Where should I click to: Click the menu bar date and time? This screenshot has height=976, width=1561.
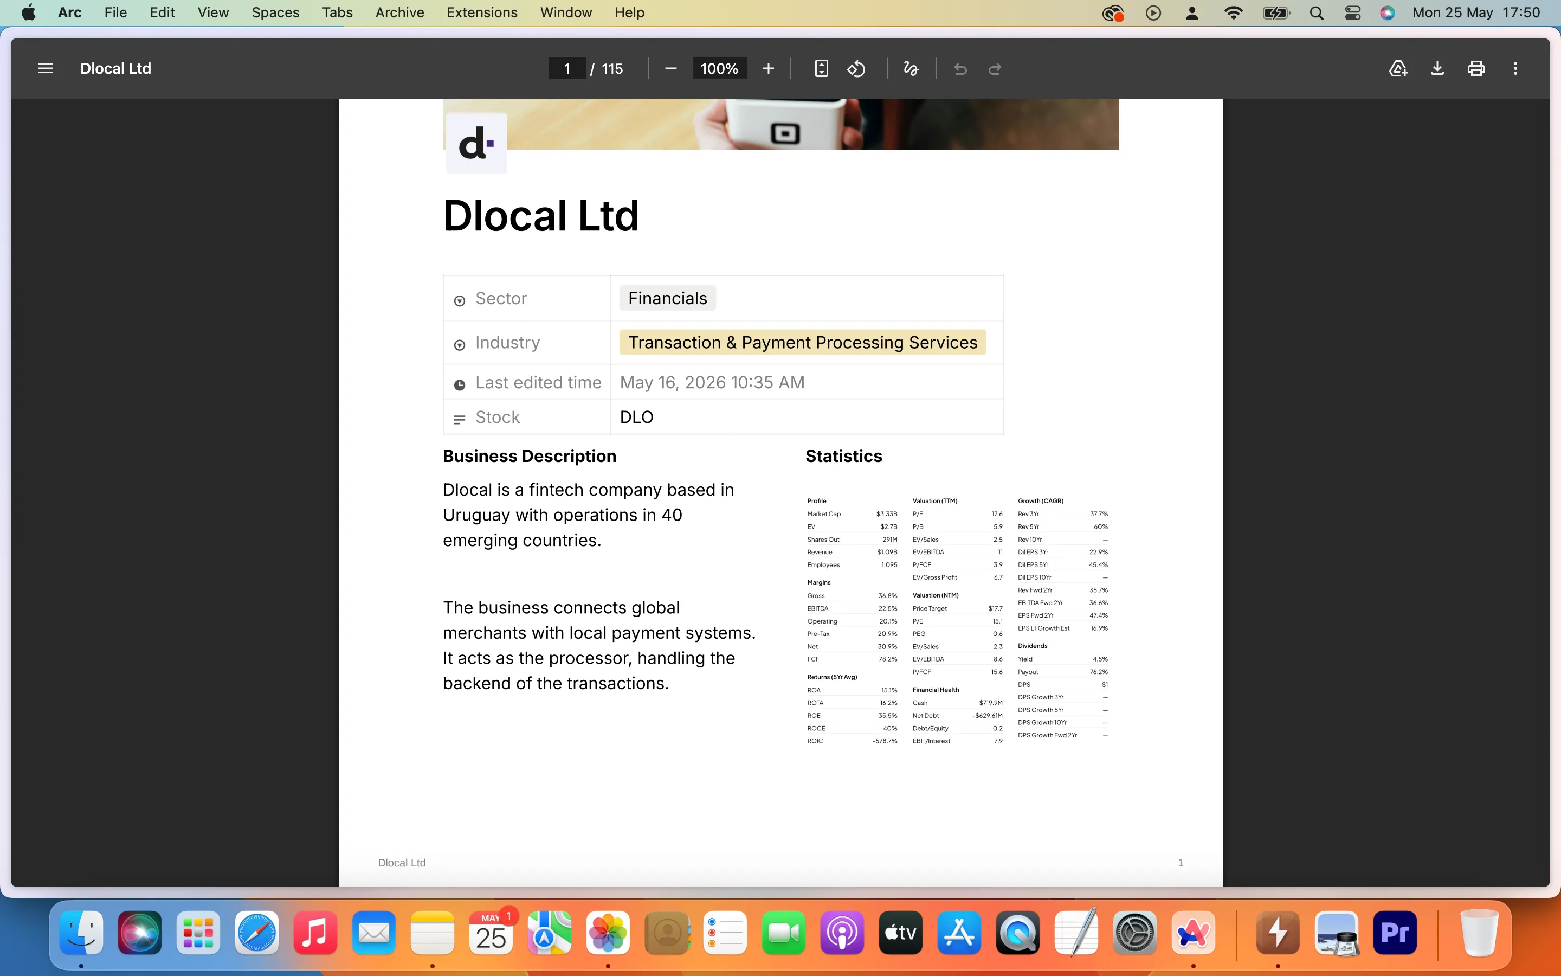click(x=1476, y=13)
